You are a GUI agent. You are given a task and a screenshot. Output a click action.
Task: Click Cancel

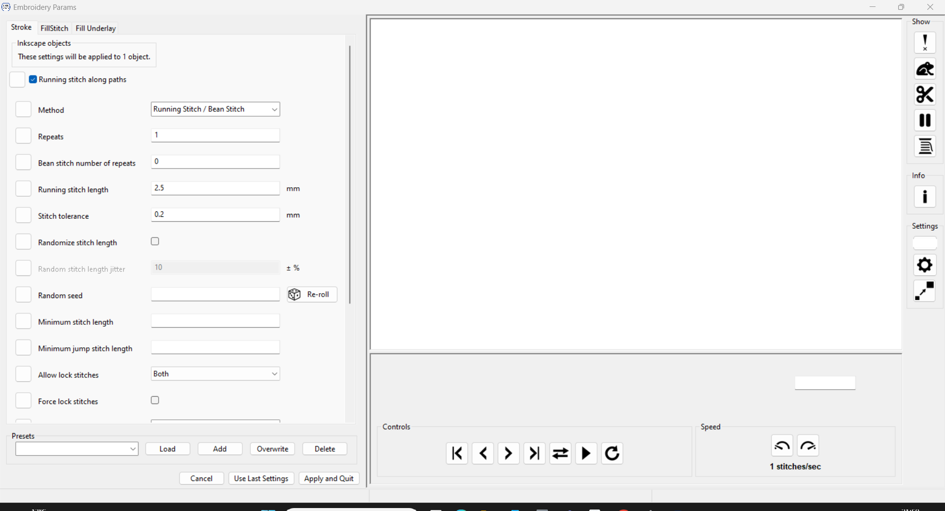(202, 478)
